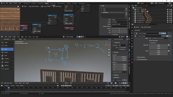Open the timeline Playback menu
This screenshot has height=97, width=173.
pyautogui.click(x=7, y=86)
